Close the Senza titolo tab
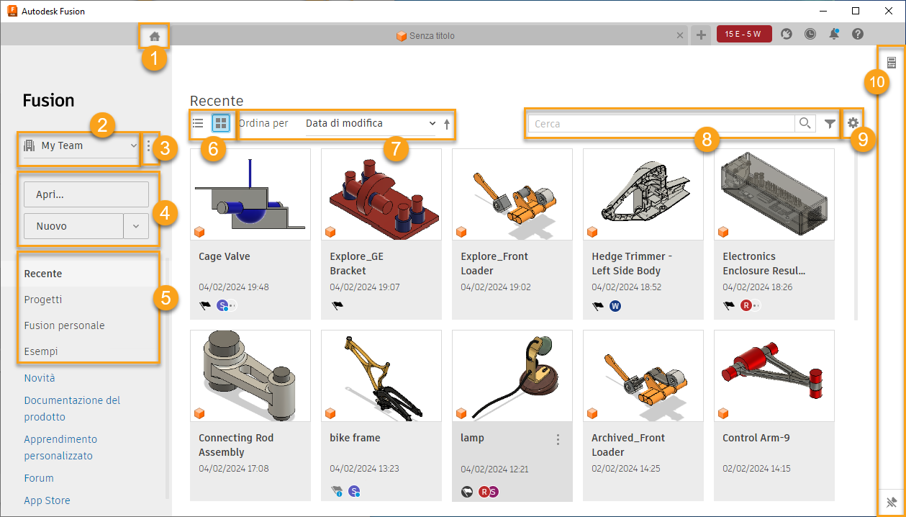Image resolution: width=906 pixels, height=517 pixels. [681, 35]
